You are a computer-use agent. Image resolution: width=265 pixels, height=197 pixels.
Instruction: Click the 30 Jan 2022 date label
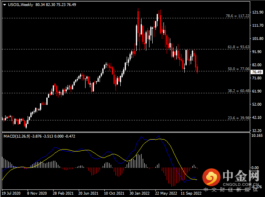139,192
